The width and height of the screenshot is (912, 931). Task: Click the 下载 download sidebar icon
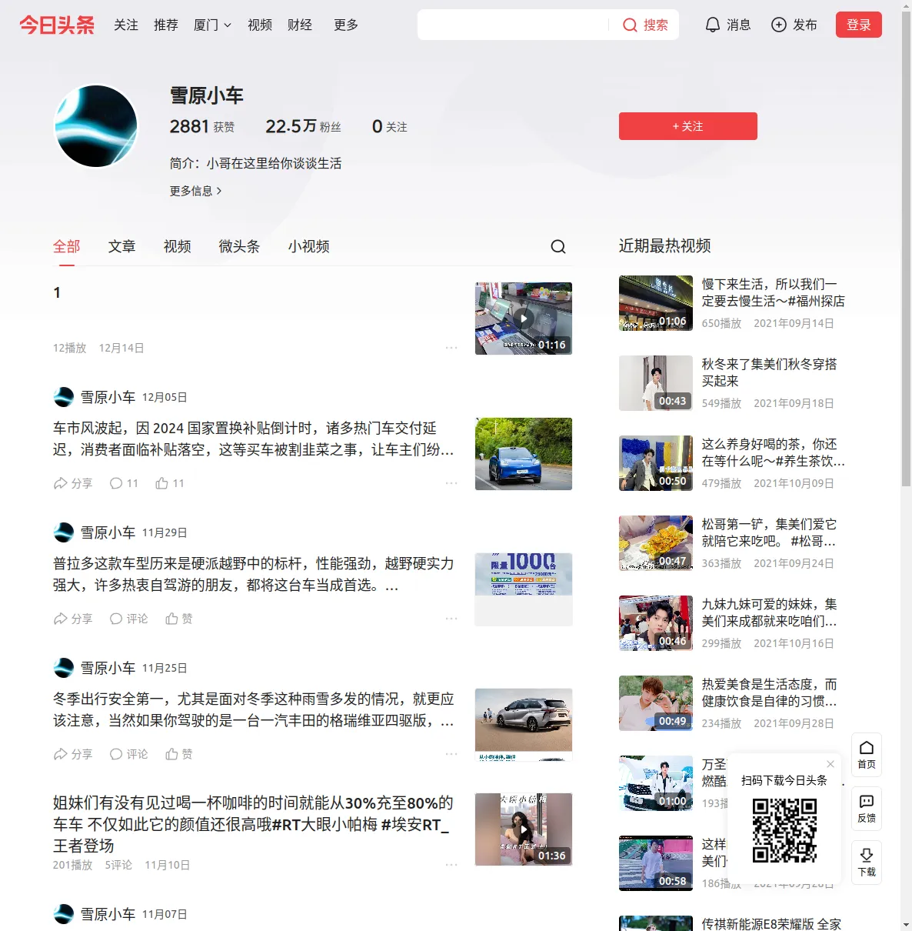tap(867, 863)
